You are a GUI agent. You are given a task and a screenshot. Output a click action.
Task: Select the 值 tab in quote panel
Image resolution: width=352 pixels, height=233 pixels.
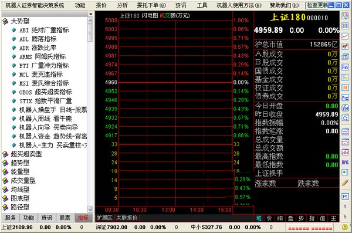323,218
